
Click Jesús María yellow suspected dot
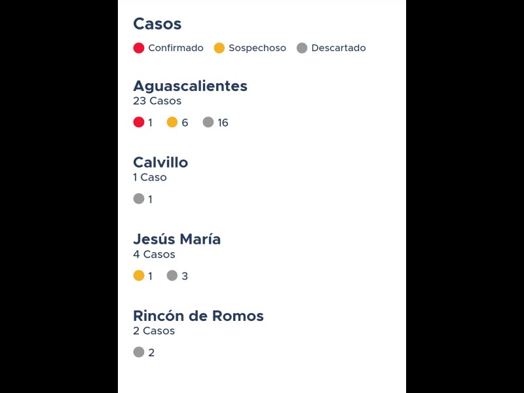pos(139,275)
